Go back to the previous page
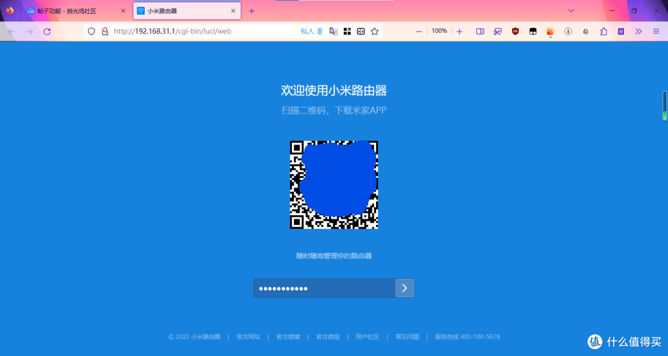Viewport: 668px width, 356px height. point(12,32)
